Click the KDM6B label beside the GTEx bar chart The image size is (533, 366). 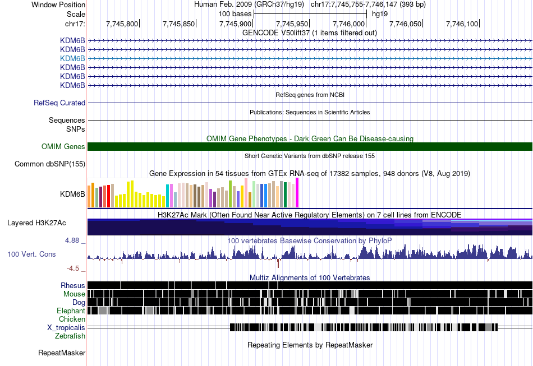(x=72, y=194)
